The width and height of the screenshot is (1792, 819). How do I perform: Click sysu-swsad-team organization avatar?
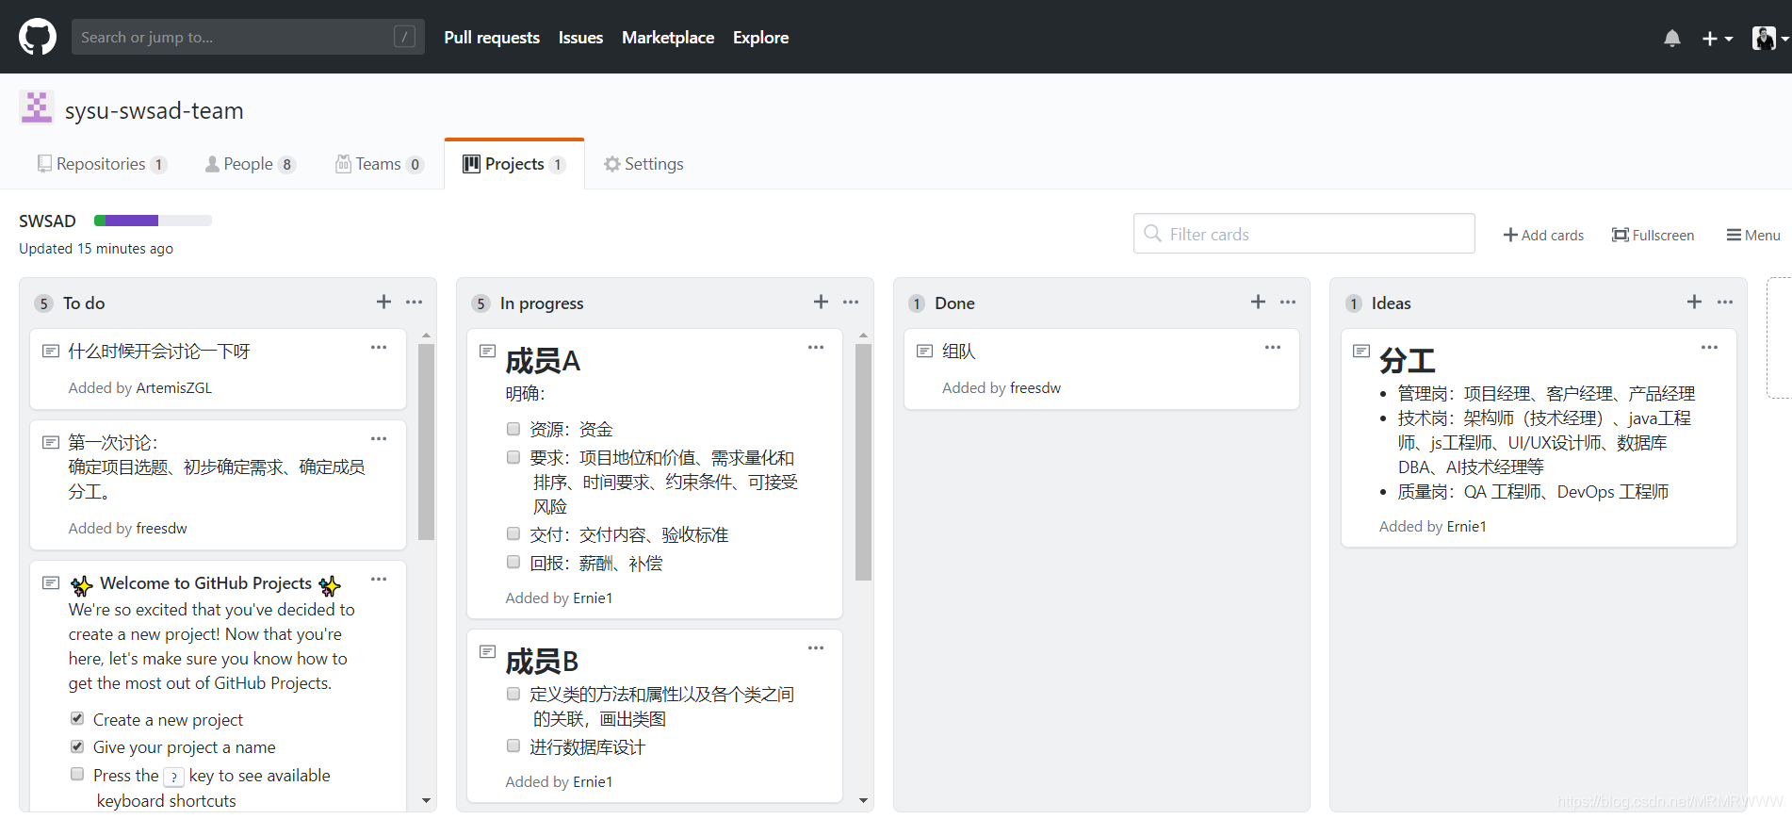(37, 107)
